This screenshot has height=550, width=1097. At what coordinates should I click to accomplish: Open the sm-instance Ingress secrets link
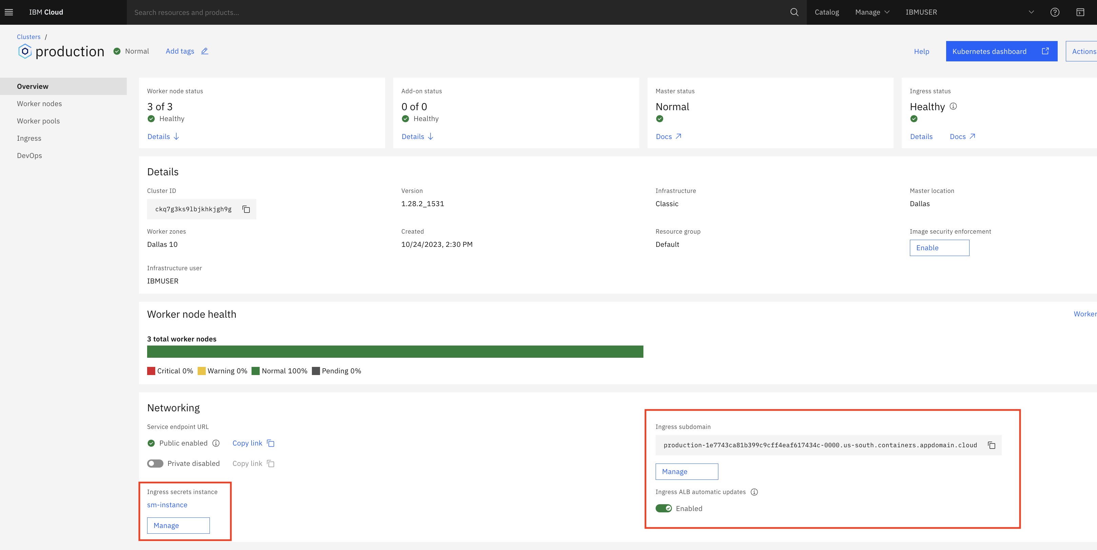coord(167,505)
